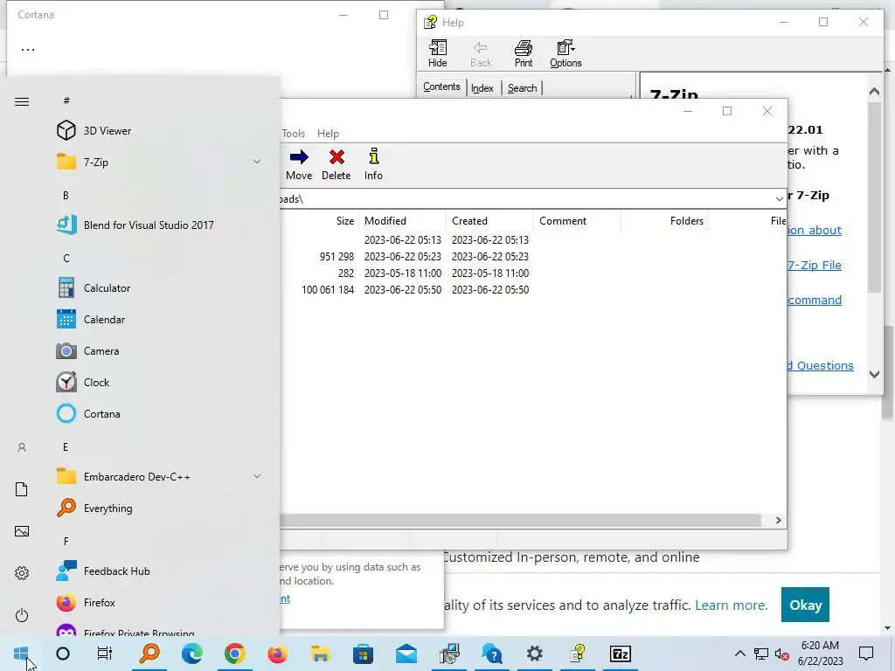Switch to Search tab in Help
Viewport: 895px width, 671px height.
click(x=523, y=88)
